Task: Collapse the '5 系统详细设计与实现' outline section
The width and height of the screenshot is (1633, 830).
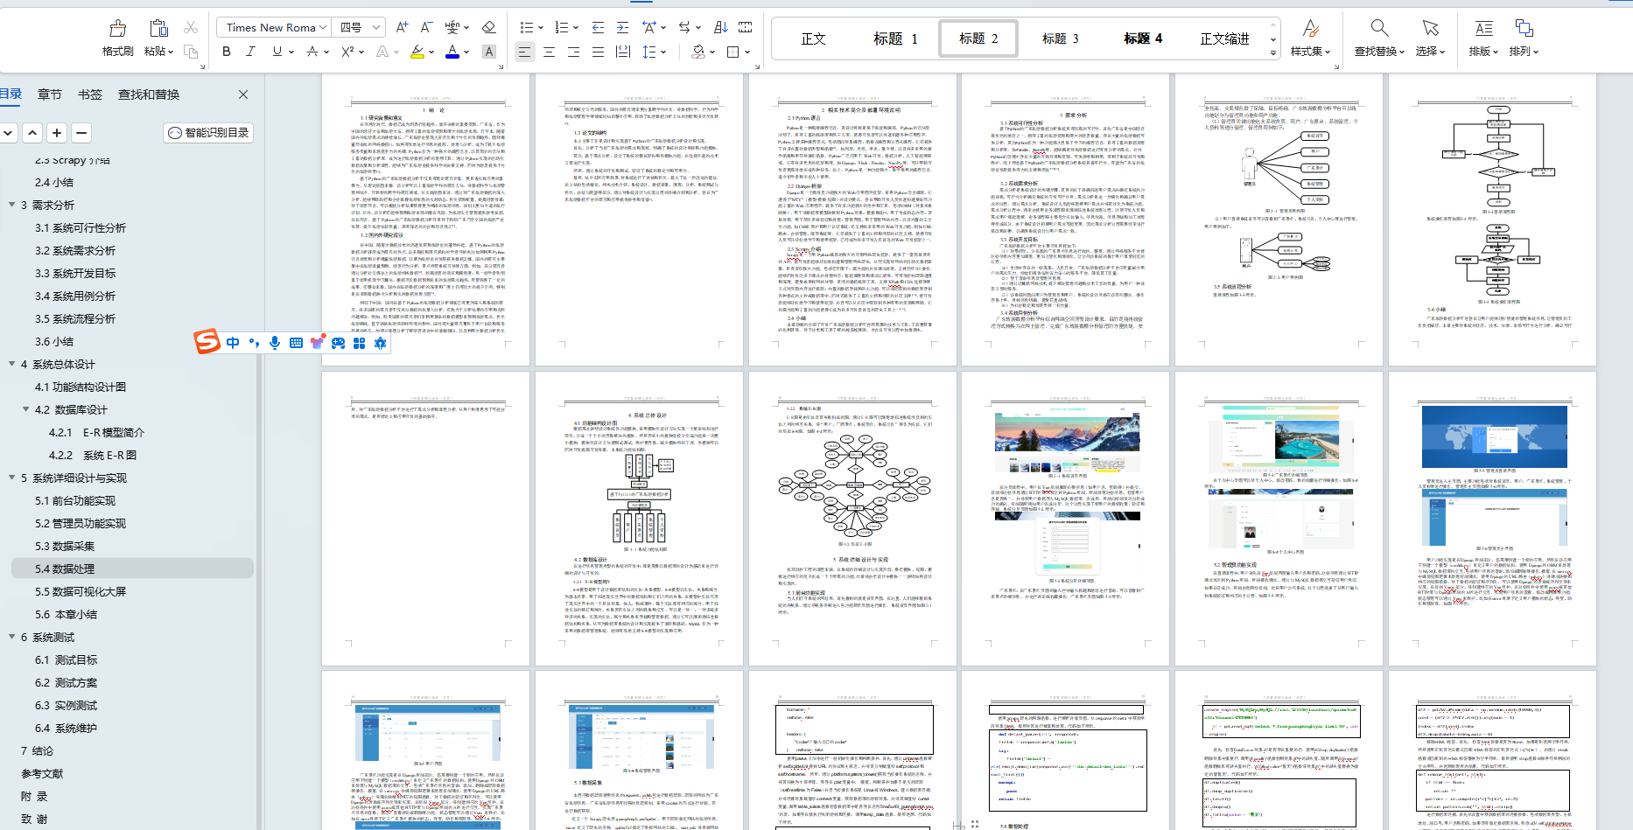Action: pyautogui.click(x=12, y=478)
